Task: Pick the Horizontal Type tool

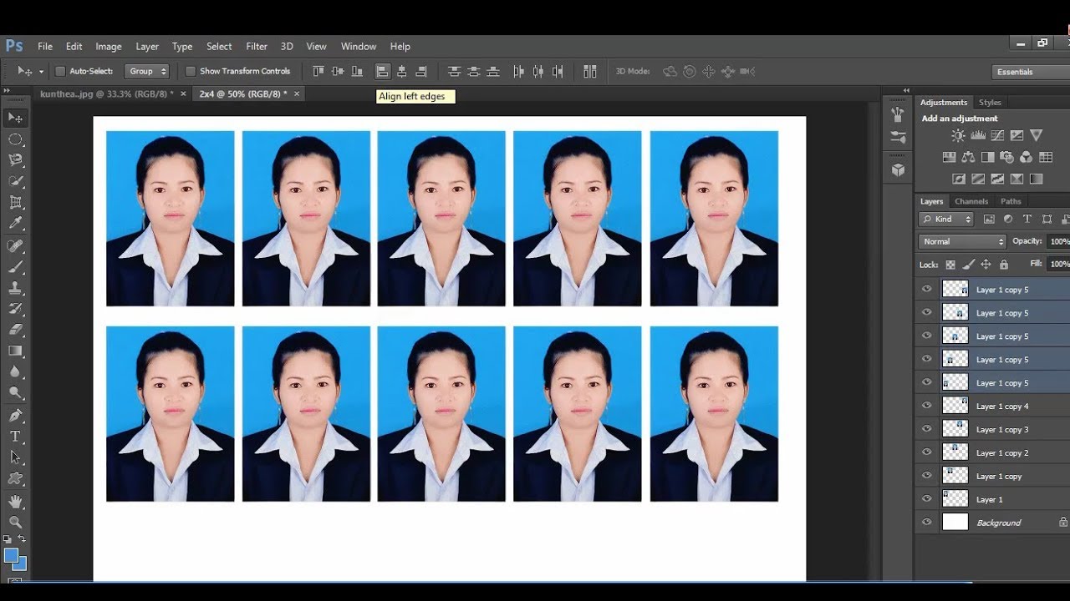Action: (x=15, y=436)
